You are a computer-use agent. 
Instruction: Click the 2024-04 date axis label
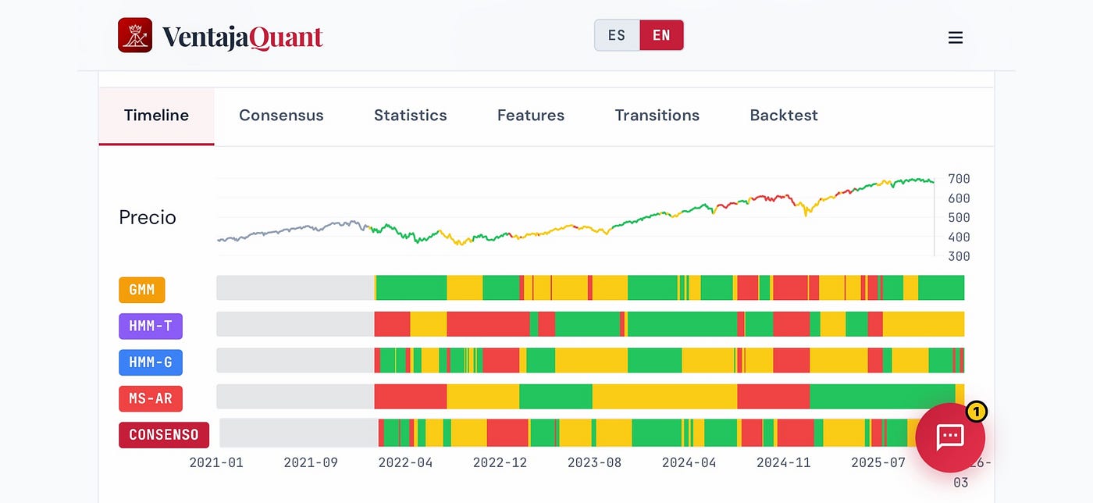(x=689, y=462)
